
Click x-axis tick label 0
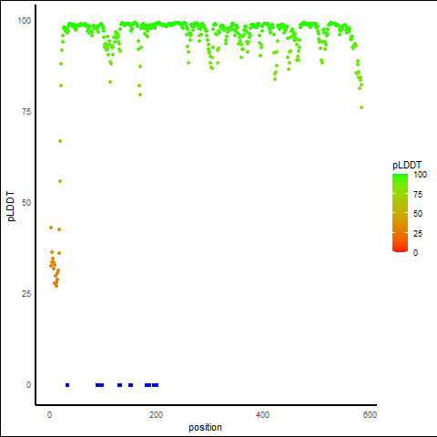49,415
